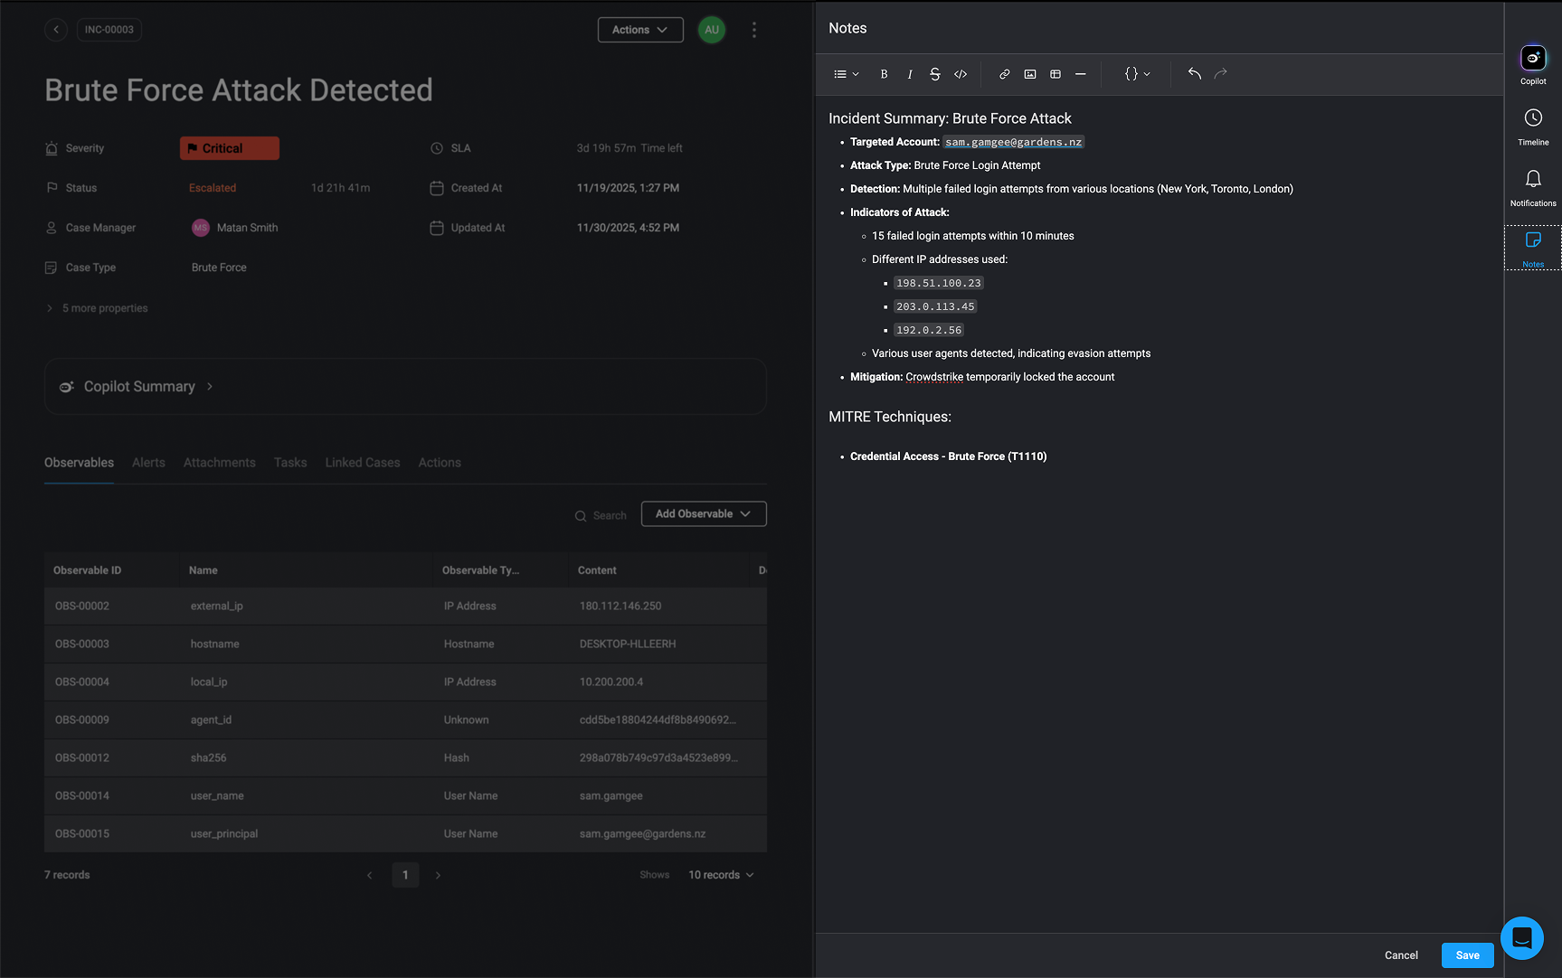Insert a link using the link icon
The width and height of the screenshot is (1562, 978).
coord(1004,74)
